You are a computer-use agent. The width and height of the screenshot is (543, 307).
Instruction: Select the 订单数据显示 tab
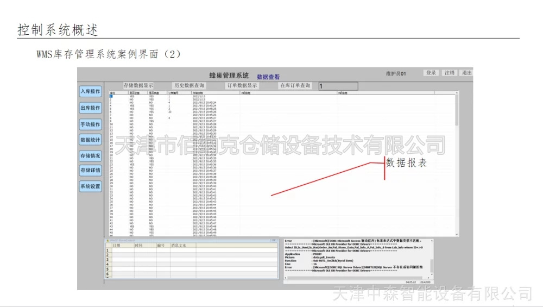pyautogui.click(x=242, y=86)
